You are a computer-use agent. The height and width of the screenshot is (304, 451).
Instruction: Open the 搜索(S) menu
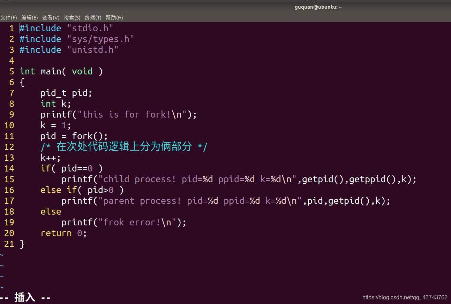point(72,17)
